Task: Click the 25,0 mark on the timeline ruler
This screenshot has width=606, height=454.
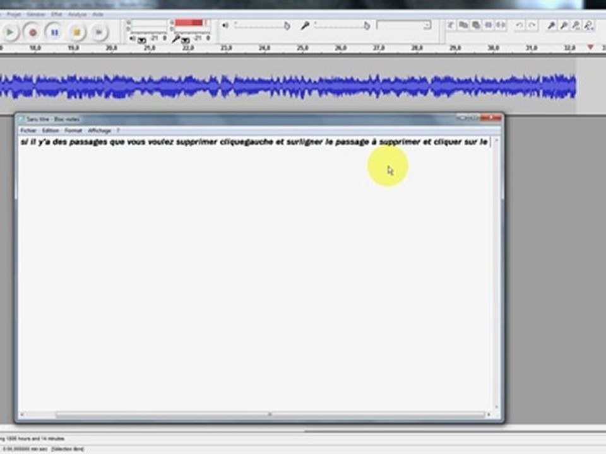Action: (x=302, y=48)
